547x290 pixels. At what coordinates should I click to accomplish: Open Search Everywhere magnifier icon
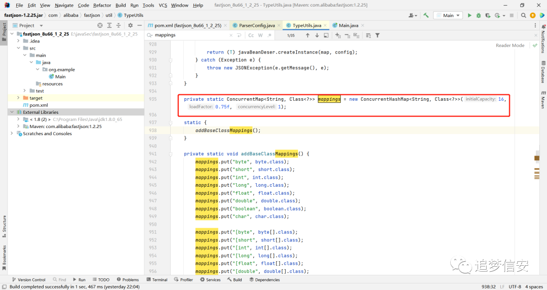(523, 15)
